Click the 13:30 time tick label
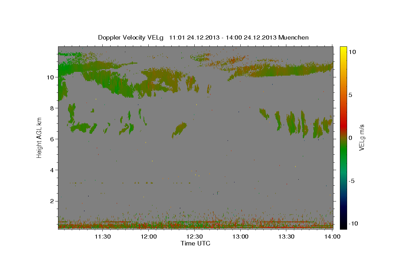The width and height of the screenshot is (412, 275). (x=287, y=236)
